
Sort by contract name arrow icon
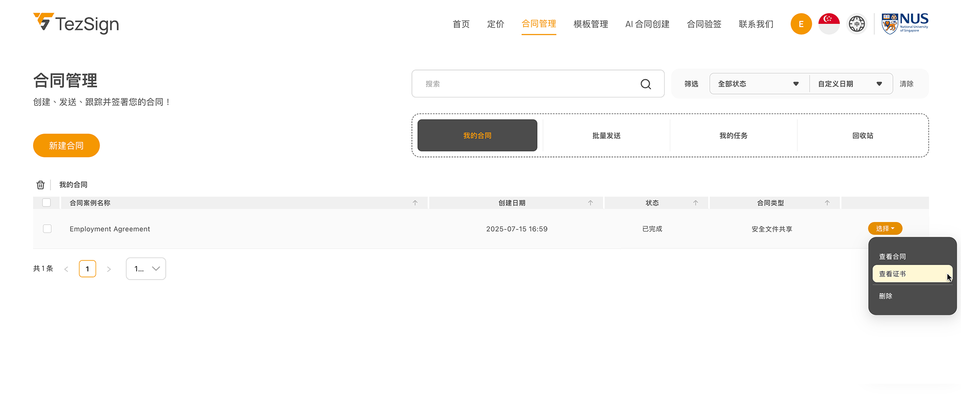415,203
